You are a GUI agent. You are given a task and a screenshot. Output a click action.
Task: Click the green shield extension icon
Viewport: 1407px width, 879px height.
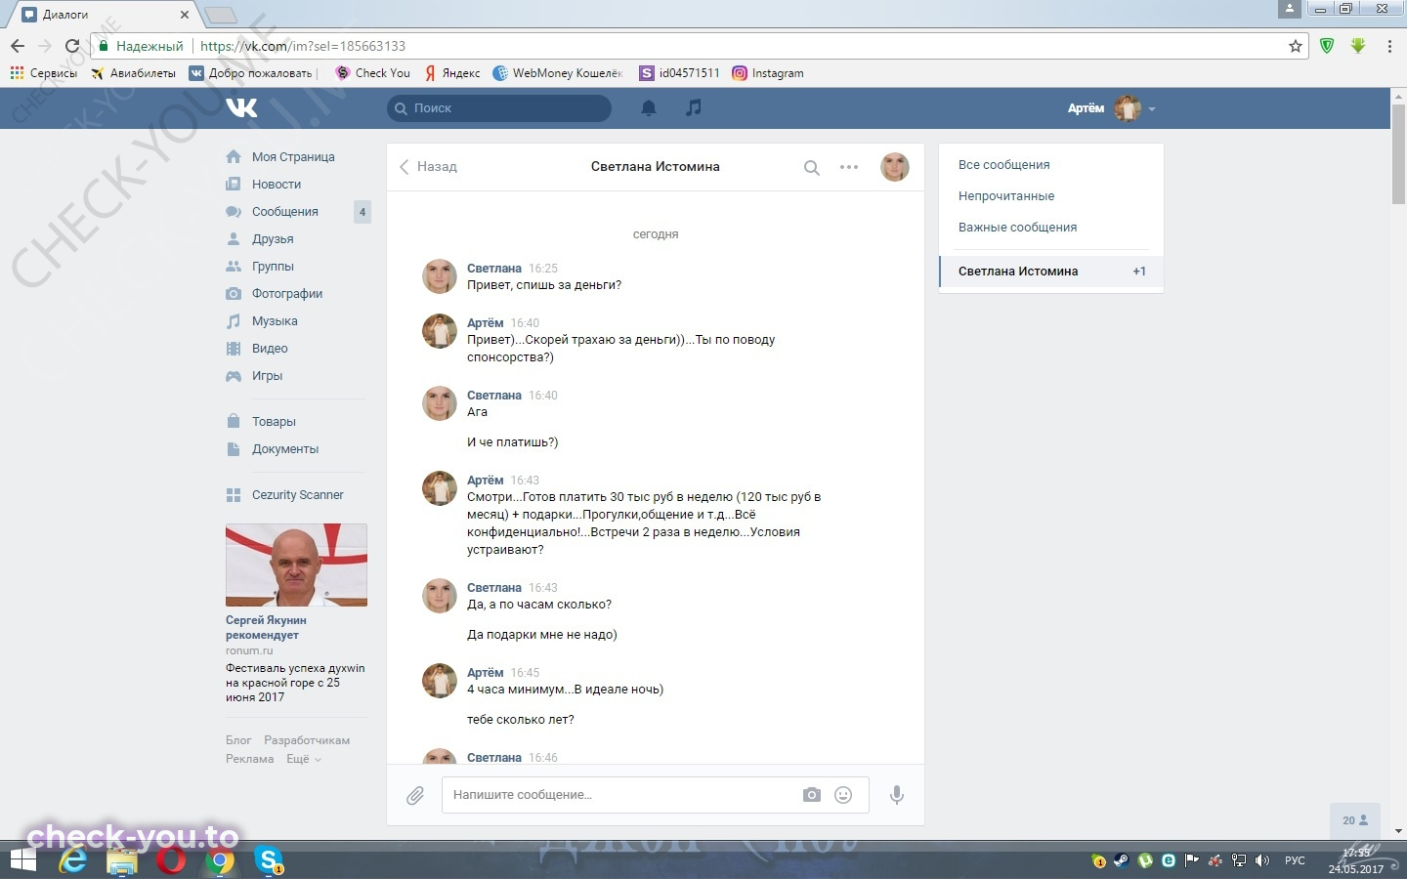[x=1327, y=46]
